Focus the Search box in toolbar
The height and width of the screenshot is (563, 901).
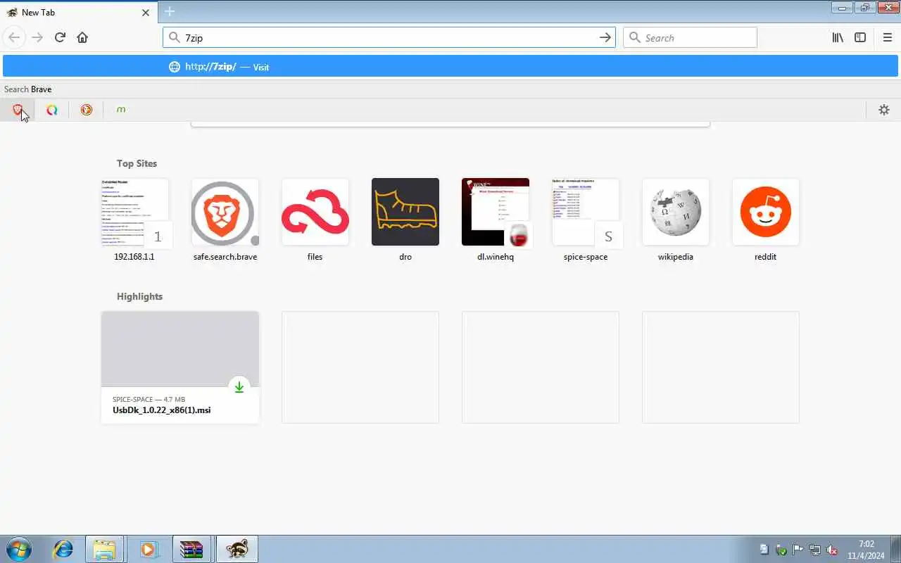(x=690, y=37)
